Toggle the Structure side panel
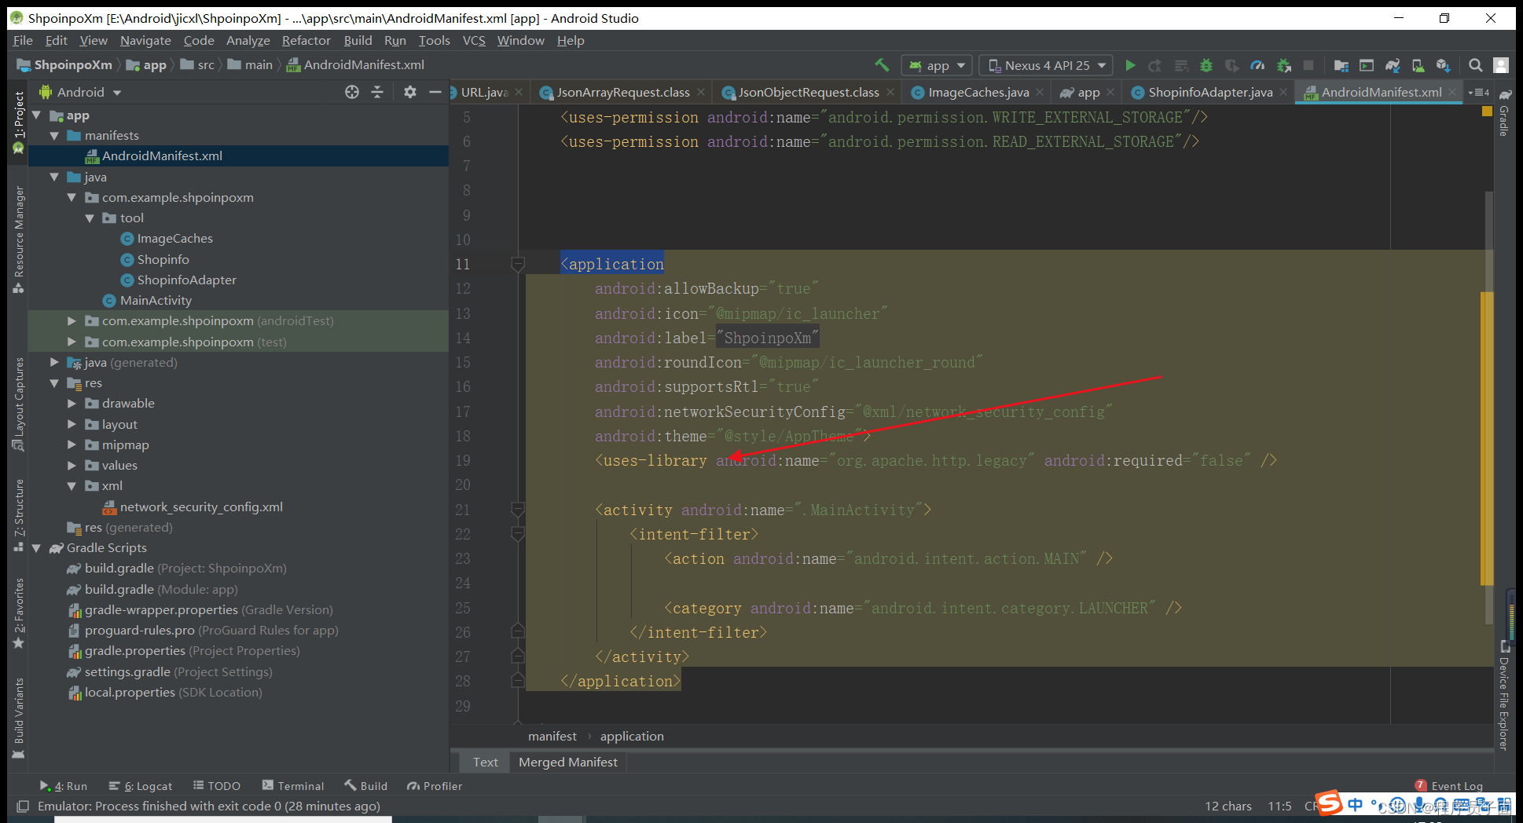This screenshot has width=1523, height=823. [19, 515]
